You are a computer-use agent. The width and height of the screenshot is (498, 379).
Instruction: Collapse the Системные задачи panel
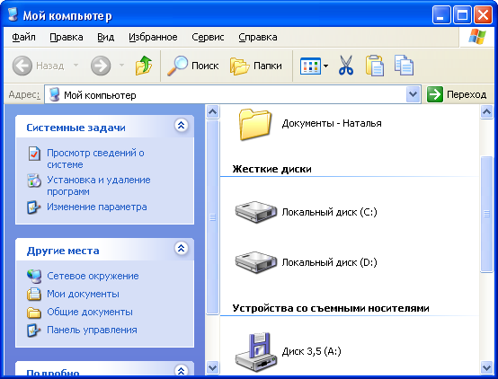(181, 126)
